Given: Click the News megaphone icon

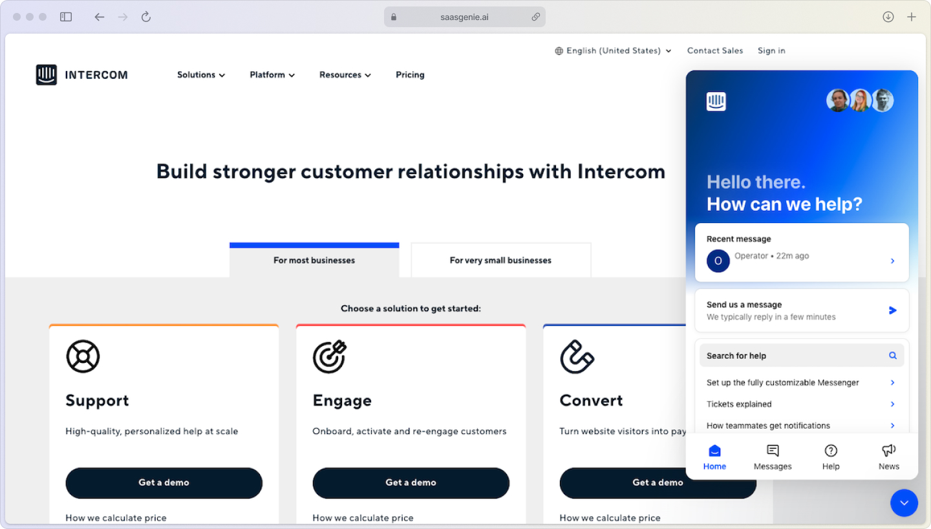Looking at the screenshot, I should pyautogui.click(x=888, y=450).
